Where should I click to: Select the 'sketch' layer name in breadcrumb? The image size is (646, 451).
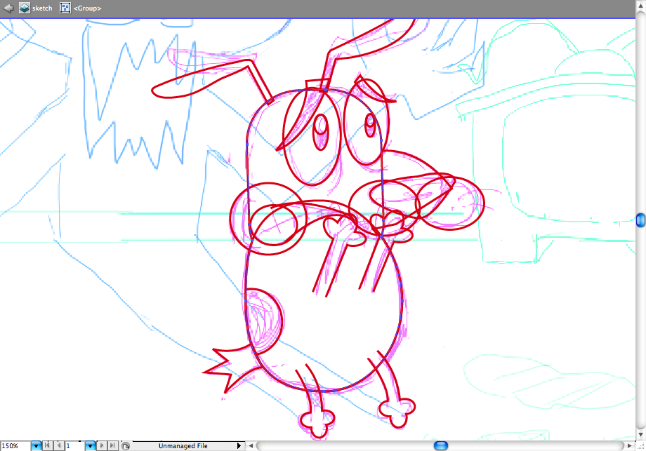coord(42,8)
